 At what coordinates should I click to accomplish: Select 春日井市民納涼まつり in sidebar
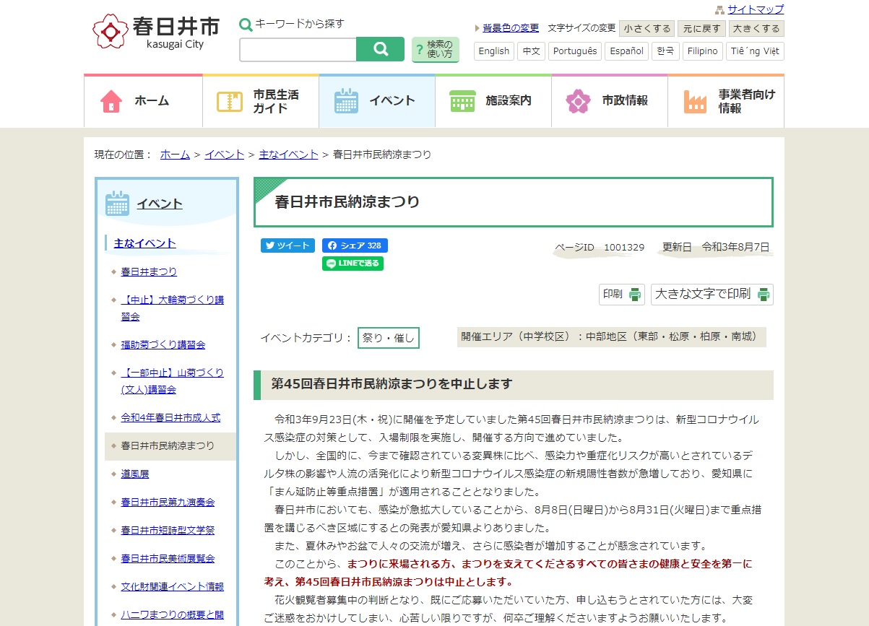[x=170, y=446]
